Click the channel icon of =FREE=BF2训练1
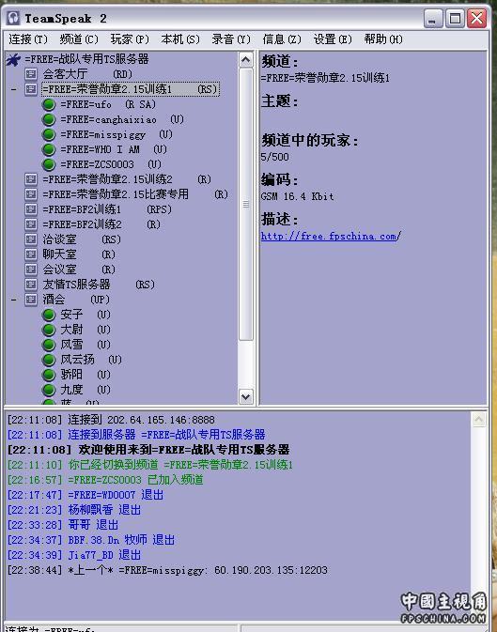 pos(31,209)
